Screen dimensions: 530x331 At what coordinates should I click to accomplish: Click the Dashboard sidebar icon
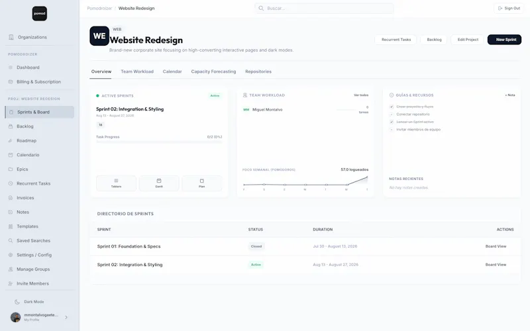point(11,68)
